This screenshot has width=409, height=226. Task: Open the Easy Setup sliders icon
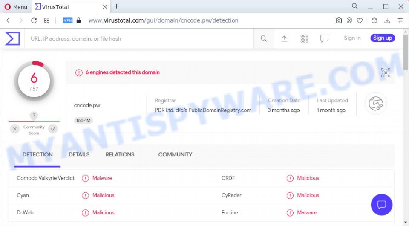click(400, 20)
